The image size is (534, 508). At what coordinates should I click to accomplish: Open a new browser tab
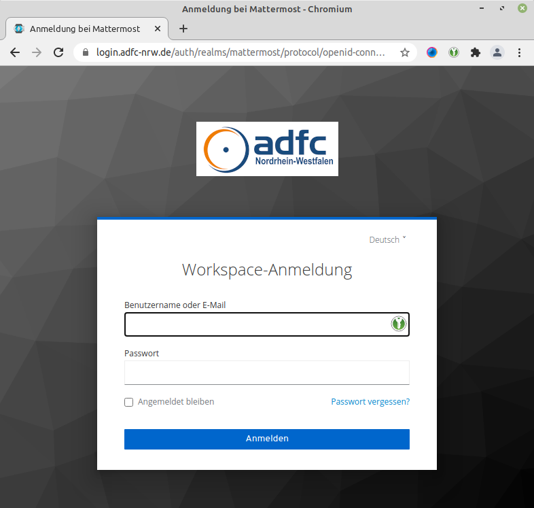pyautogui.click(x=183, y=29)
